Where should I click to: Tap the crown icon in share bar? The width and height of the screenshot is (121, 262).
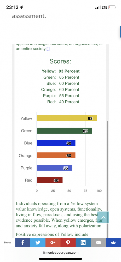[113, 242]
